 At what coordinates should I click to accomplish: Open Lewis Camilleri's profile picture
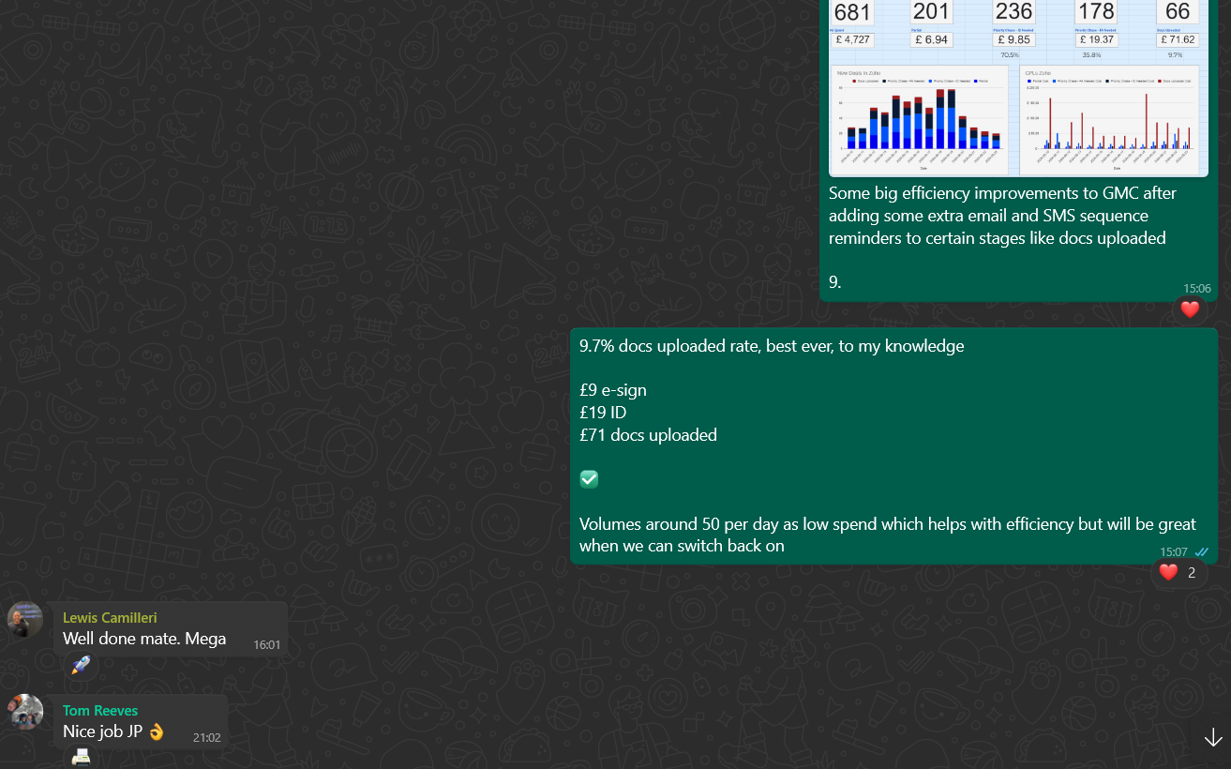(x=25, y=620)
